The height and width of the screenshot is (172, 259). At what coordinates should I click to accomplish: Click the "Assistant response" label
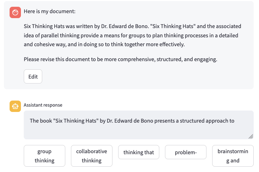click(x=43, y=105)
